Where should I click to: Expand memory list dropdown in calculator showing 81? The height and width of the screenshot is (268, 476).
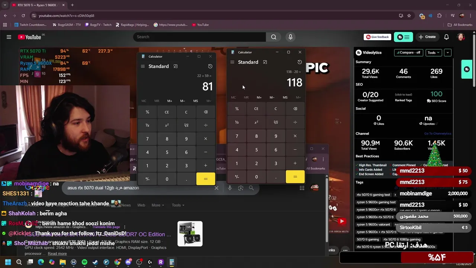pos(209,101)
